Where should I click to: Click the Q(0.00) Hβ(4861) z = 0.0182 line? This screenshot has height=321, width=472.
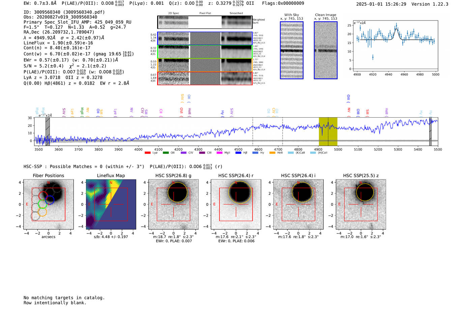tap(76, 83)
